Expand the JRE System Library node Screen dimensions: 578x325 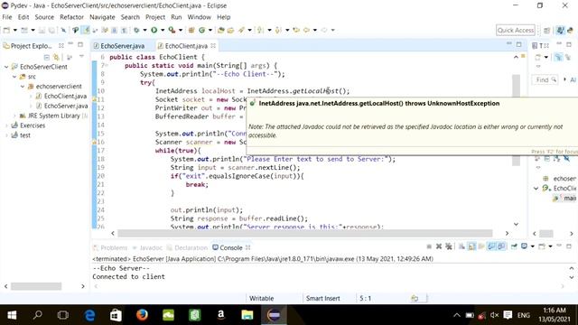(x=14, y=116)
